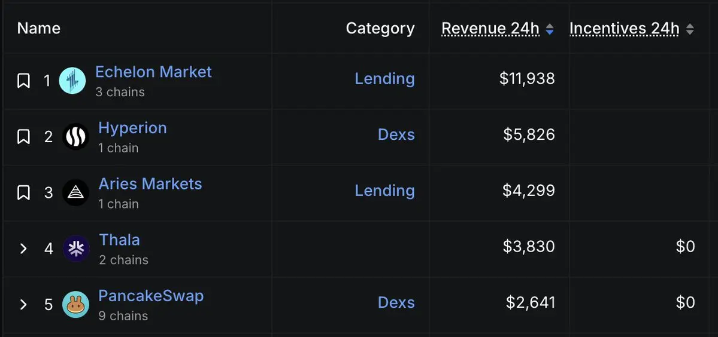Click the Echelon Market logo icon
718x337 pixels.
coord(72,81)
